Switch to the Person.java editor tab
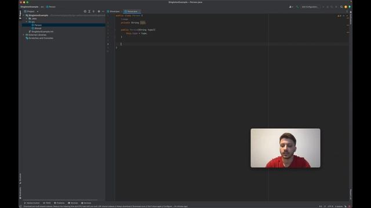Viewport: 371px width, 208px height. click(x=132, y=12)
